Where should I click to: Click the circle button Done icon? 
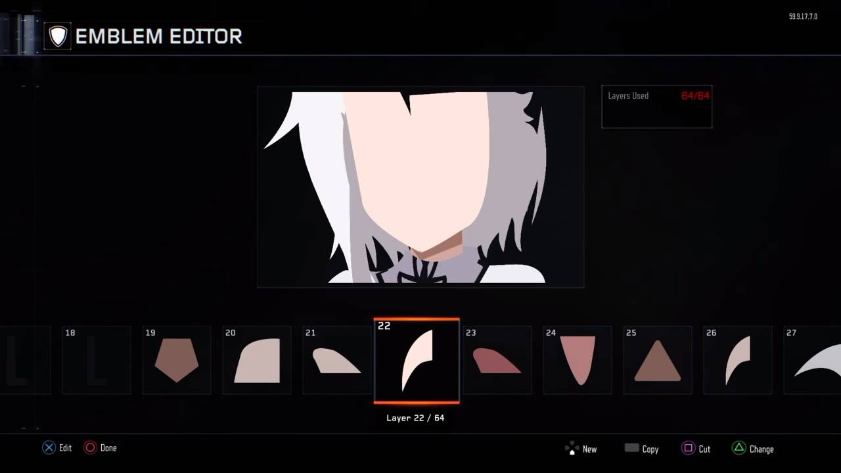(90, 448)
